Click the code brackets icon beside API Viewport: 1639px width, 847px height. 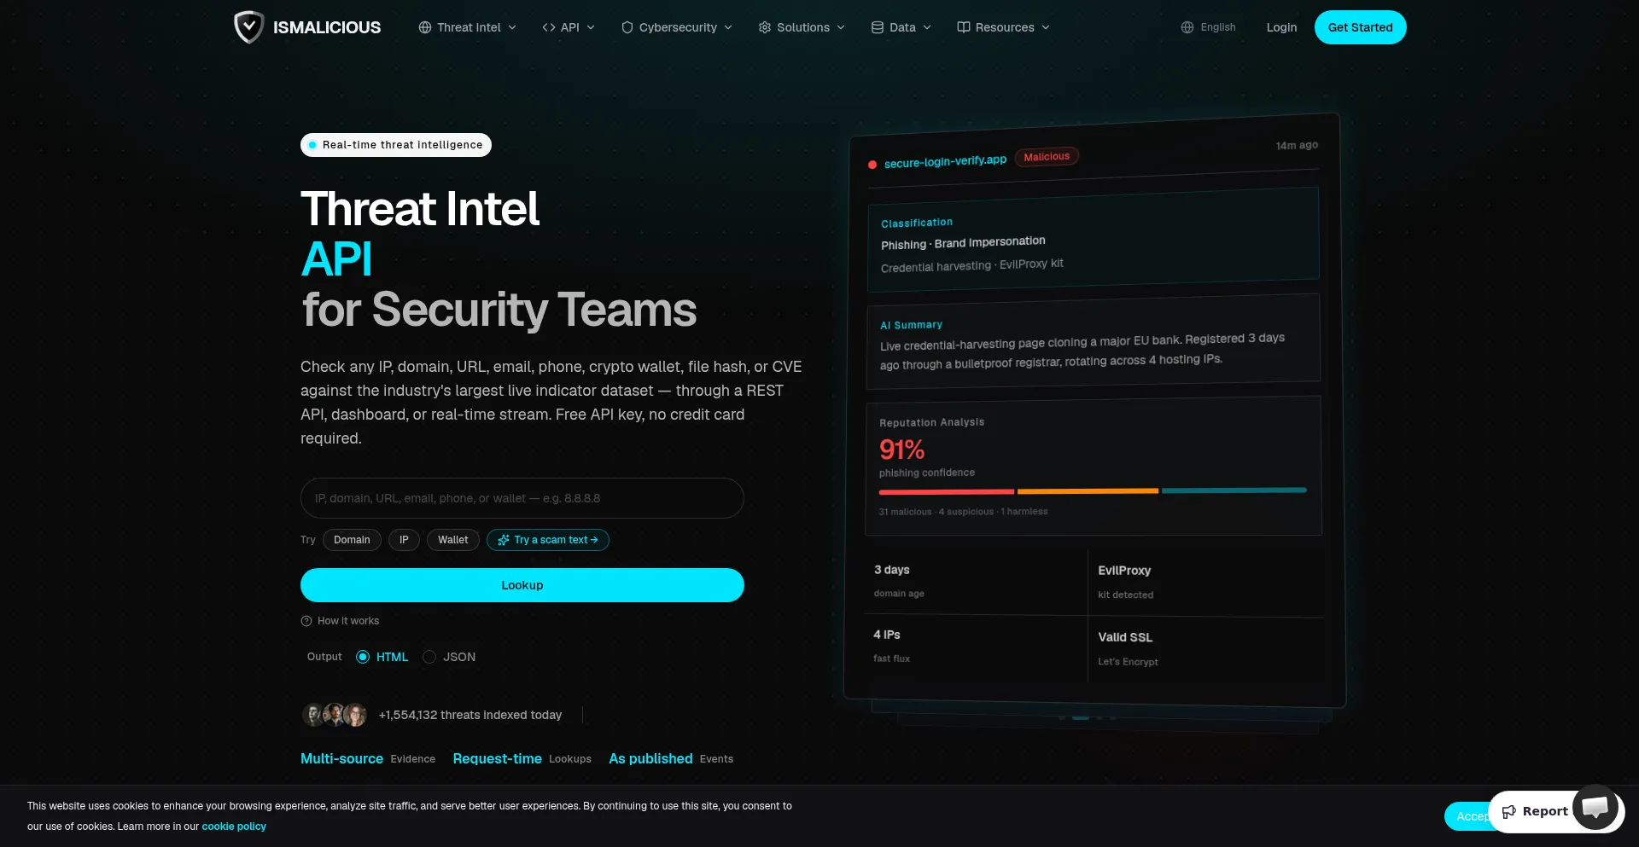pyautogui.click(x=549, y=27)
